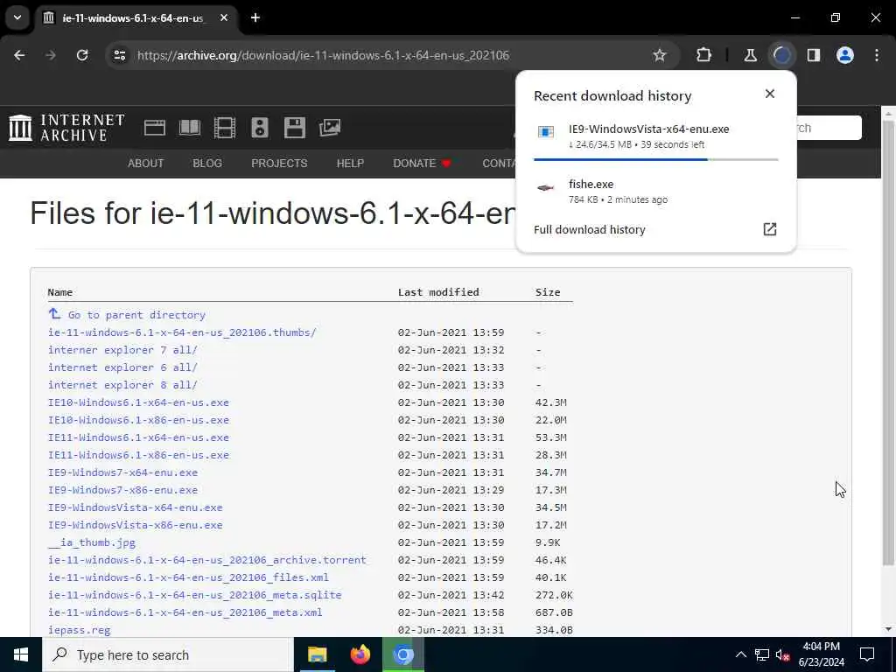Download IE10-Windows6.1-x64-en-us.exe

point(138,402)
